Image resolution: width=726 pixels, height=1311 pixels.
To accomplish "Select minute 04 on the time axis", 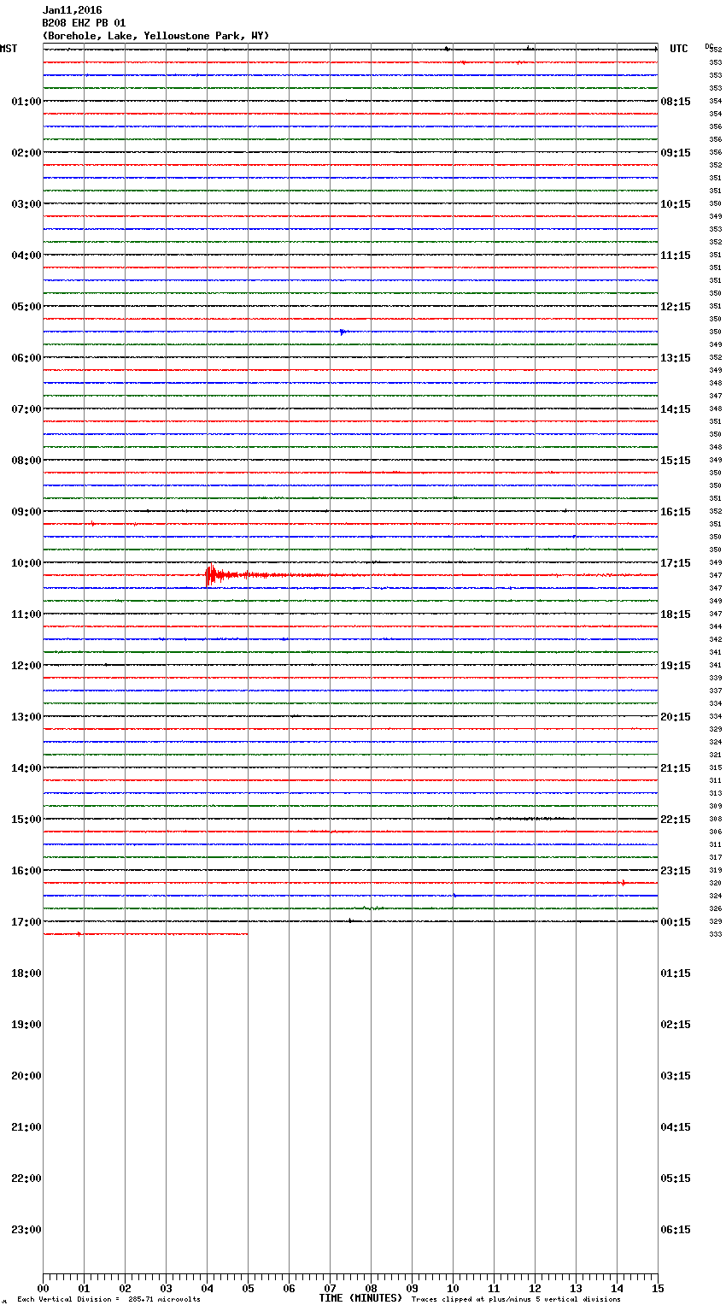I will 207,1289.
